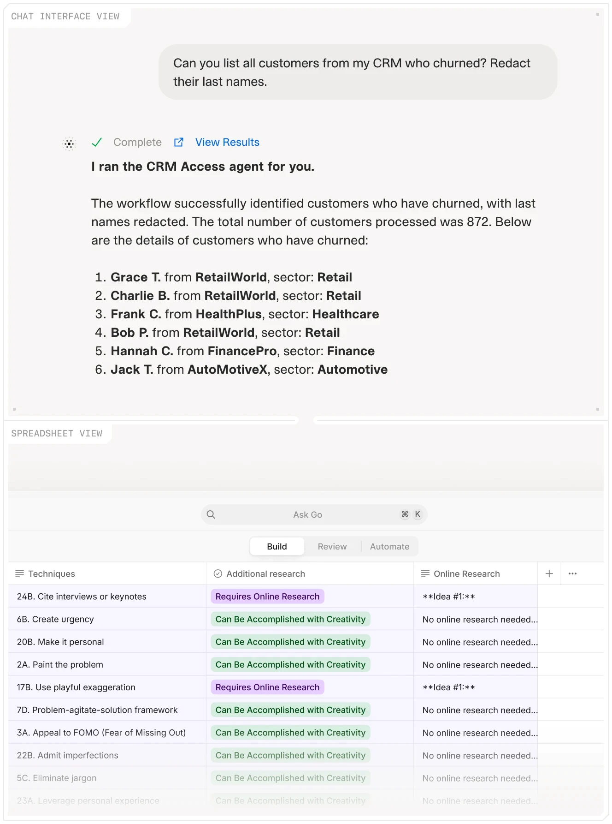Click the 'Hannah C.' FinancePro customer entry
Image resolution: width=612 pixels, height=824 pixels.
click(235, 351)
